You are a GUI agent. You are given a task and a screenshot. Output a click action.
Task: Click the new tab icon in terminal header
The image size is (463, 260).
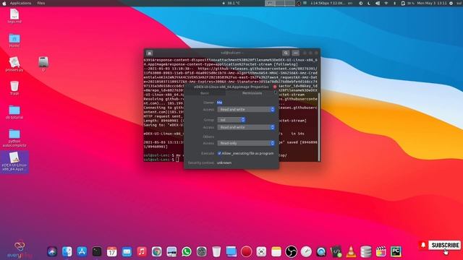click(x=150, y=53)
